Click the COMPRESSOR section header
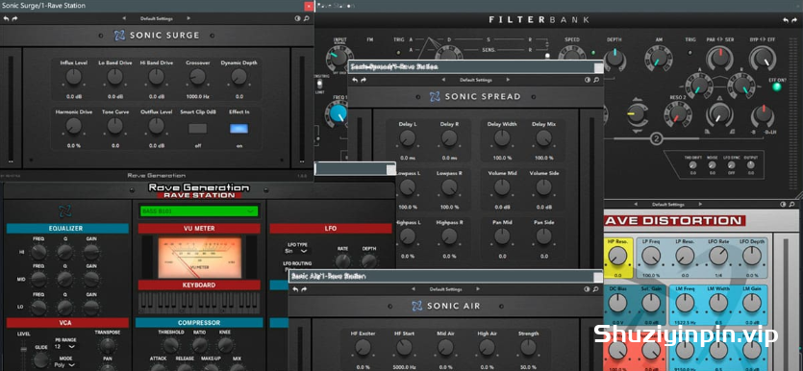 199,323
